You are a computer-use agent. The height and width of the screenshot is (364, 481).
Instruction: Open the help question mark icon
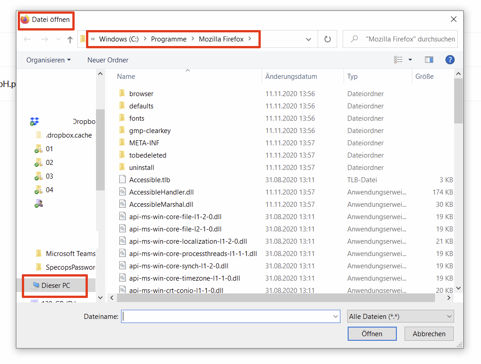pyautogui.click(x=450, y=60)
